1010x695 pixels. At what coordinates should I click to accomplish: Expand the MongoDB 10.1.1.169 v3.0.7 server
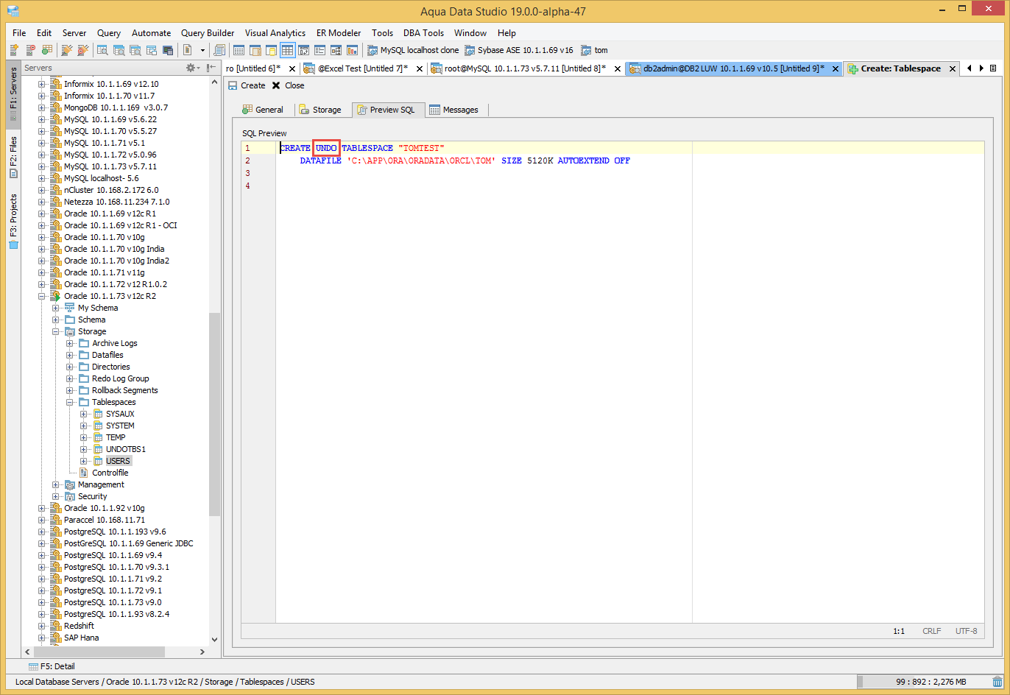(x=42, y=107)
